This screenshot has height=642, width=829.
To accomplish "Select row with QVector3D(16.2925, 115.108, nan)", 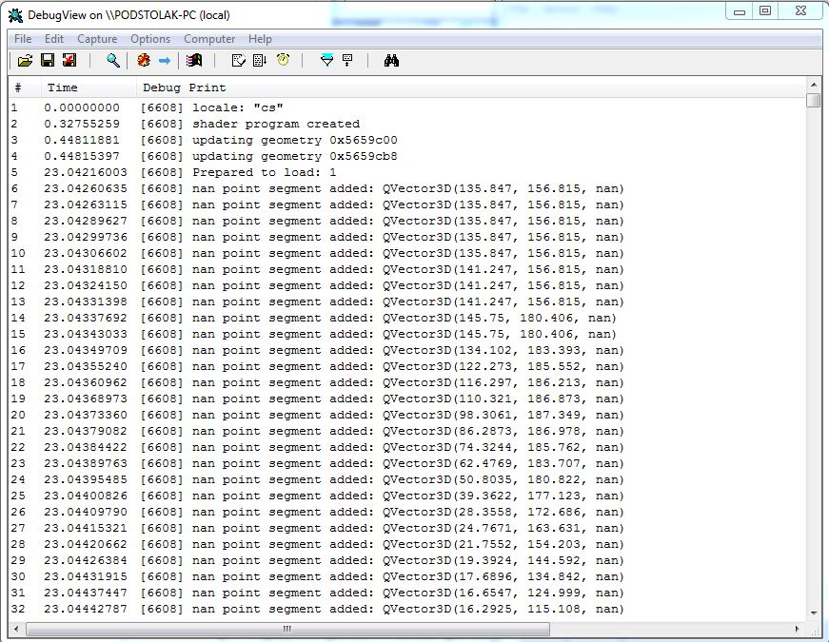I will 407,609.
